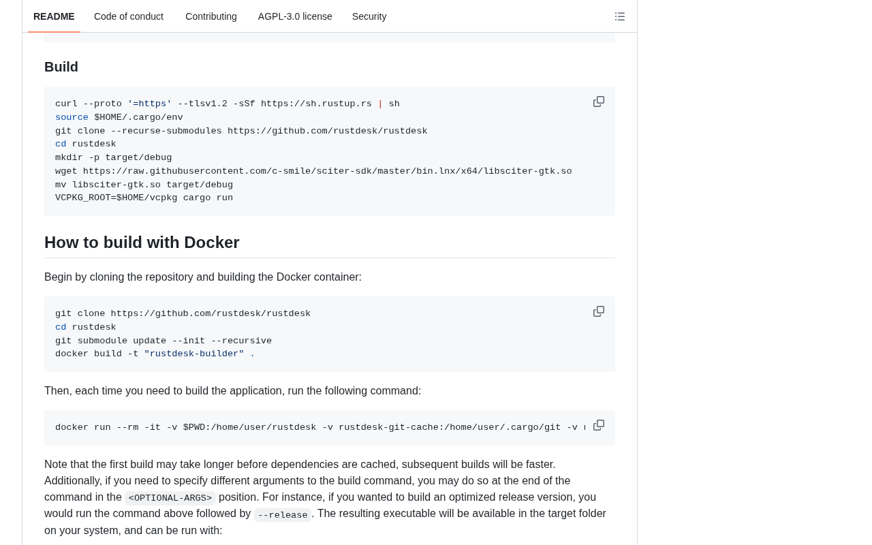This screenshot has height=545, width=872.
Task: Click the wget libsciter-gtk.so line
Action: click(x=313, y=171)
